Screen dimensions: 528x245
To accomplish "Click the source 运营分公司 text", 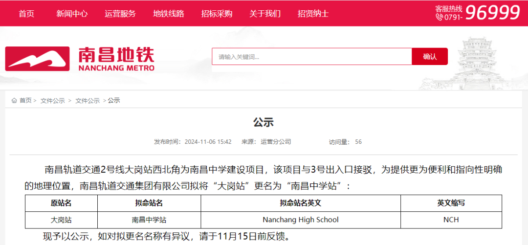I will point(275,142).
